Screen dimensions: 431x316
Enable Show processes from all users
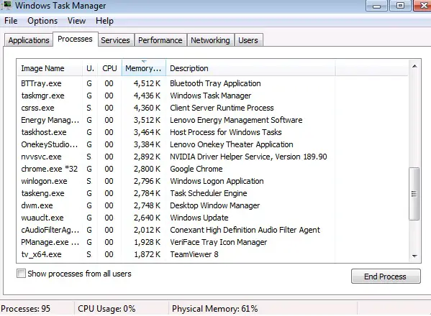coord(21,274)
